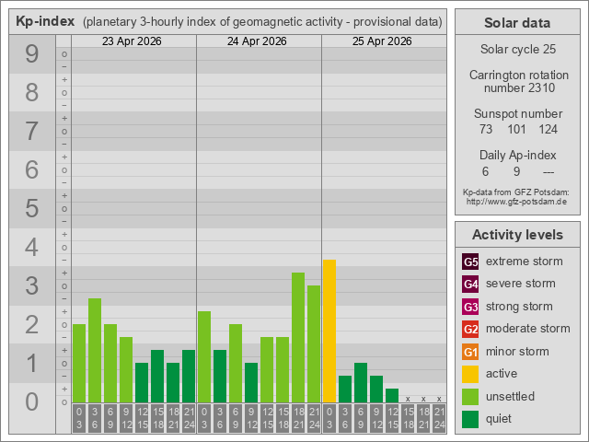This screenshot has height=442, width=589.
Task: Click the G5 extreme storm badge
Action: coord(470,262)
